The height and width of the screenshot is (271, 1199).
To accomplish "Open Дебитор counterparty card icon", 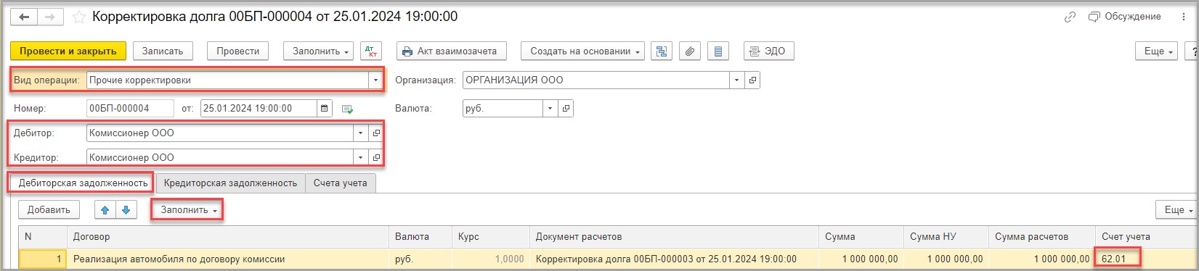I will point(376,133).
